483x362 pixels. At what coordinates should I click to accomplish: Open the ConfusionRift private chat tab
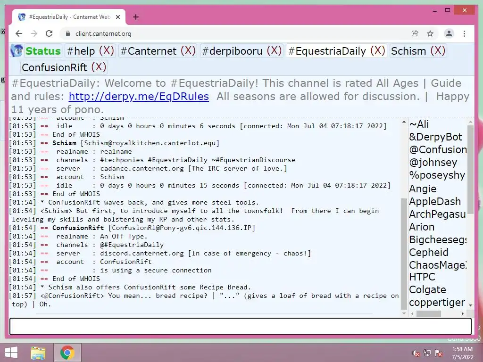tap(54, 67)
